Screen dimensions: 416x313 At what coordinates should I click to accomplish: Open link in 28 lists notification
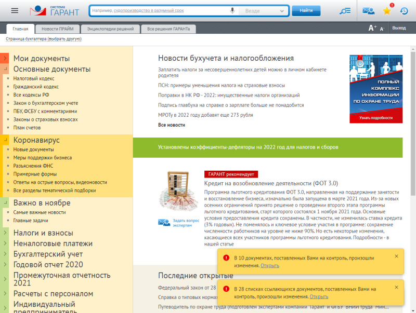[319, 296]
